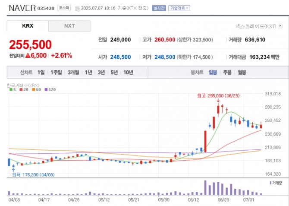Click the red 20-day moving average swatch
Viewport: 289px width, 206px height.
pyautogui.click(x=21, y=89)
